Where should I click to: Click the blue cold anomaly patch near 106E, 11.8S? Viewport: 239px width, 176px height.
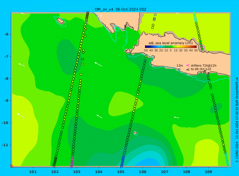(147, 162)
